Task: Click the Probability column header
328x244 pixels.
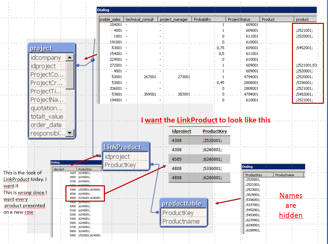Action: click(x=209, y=19)
